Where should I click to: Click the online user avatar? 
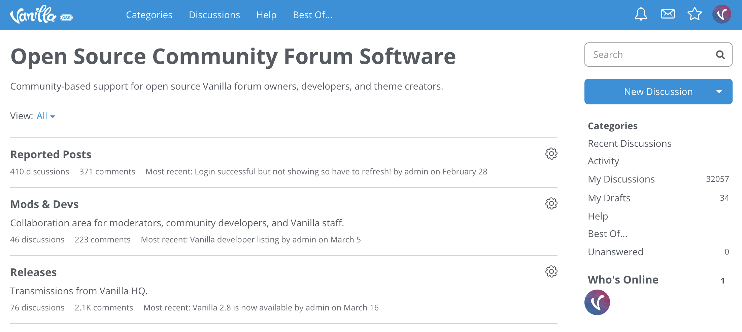coord(597,302)
